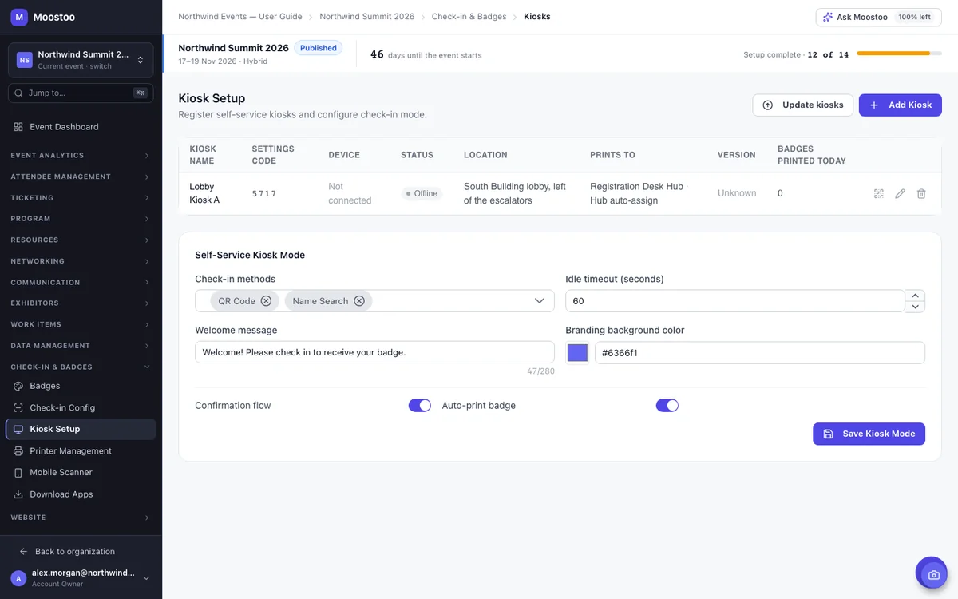Click the alex.morgan user avatar
This screenshot has height=599, width=958.
(x=18, y=578)
